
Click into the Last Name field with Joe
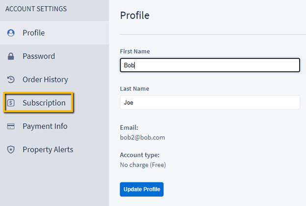[x=209, y=102]
